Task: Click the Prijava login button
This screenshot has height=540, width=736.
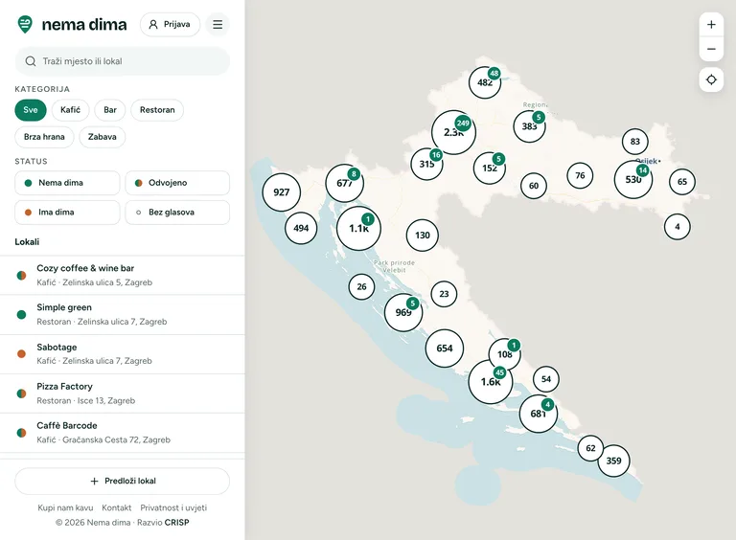Action: 170,24
